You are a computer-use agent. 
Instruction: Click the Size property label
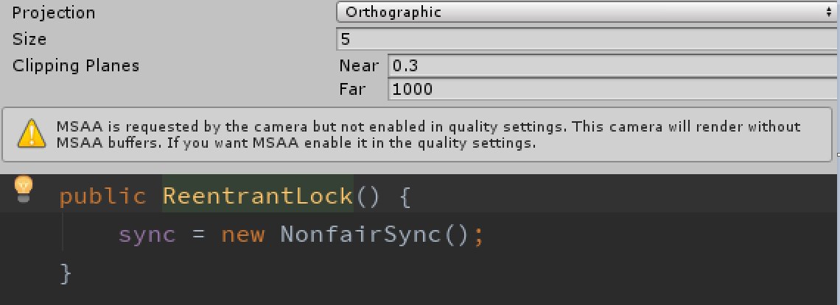click(x=29, y=39)
